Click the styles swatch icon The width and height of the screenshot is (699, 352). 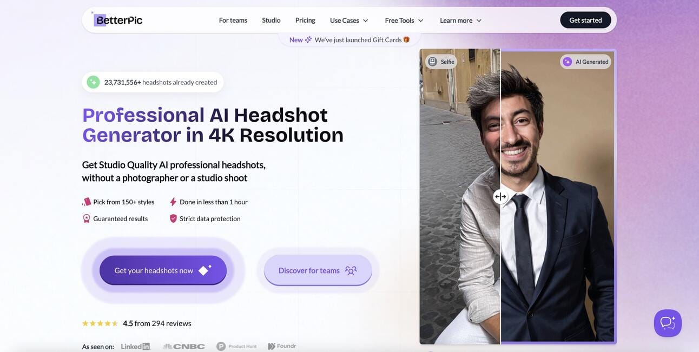pos(87,202)
